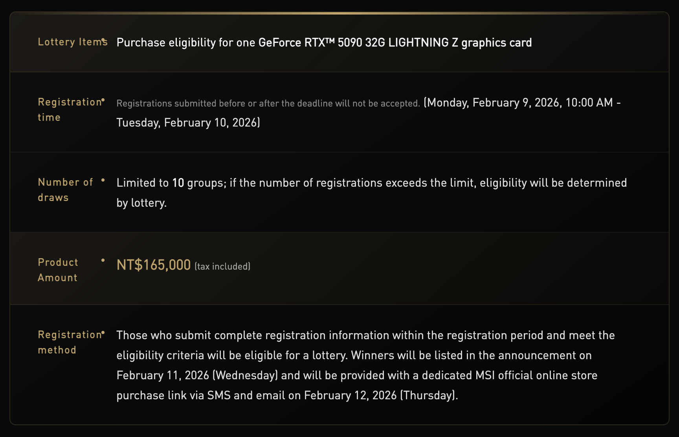Click the "(tax included)" note
Viewport: 679px width, 437px height.
(x=222, y=266)
